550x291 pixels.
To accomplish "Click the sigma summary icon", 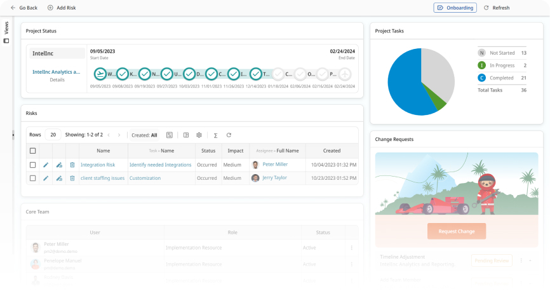I will coord(216,135).
